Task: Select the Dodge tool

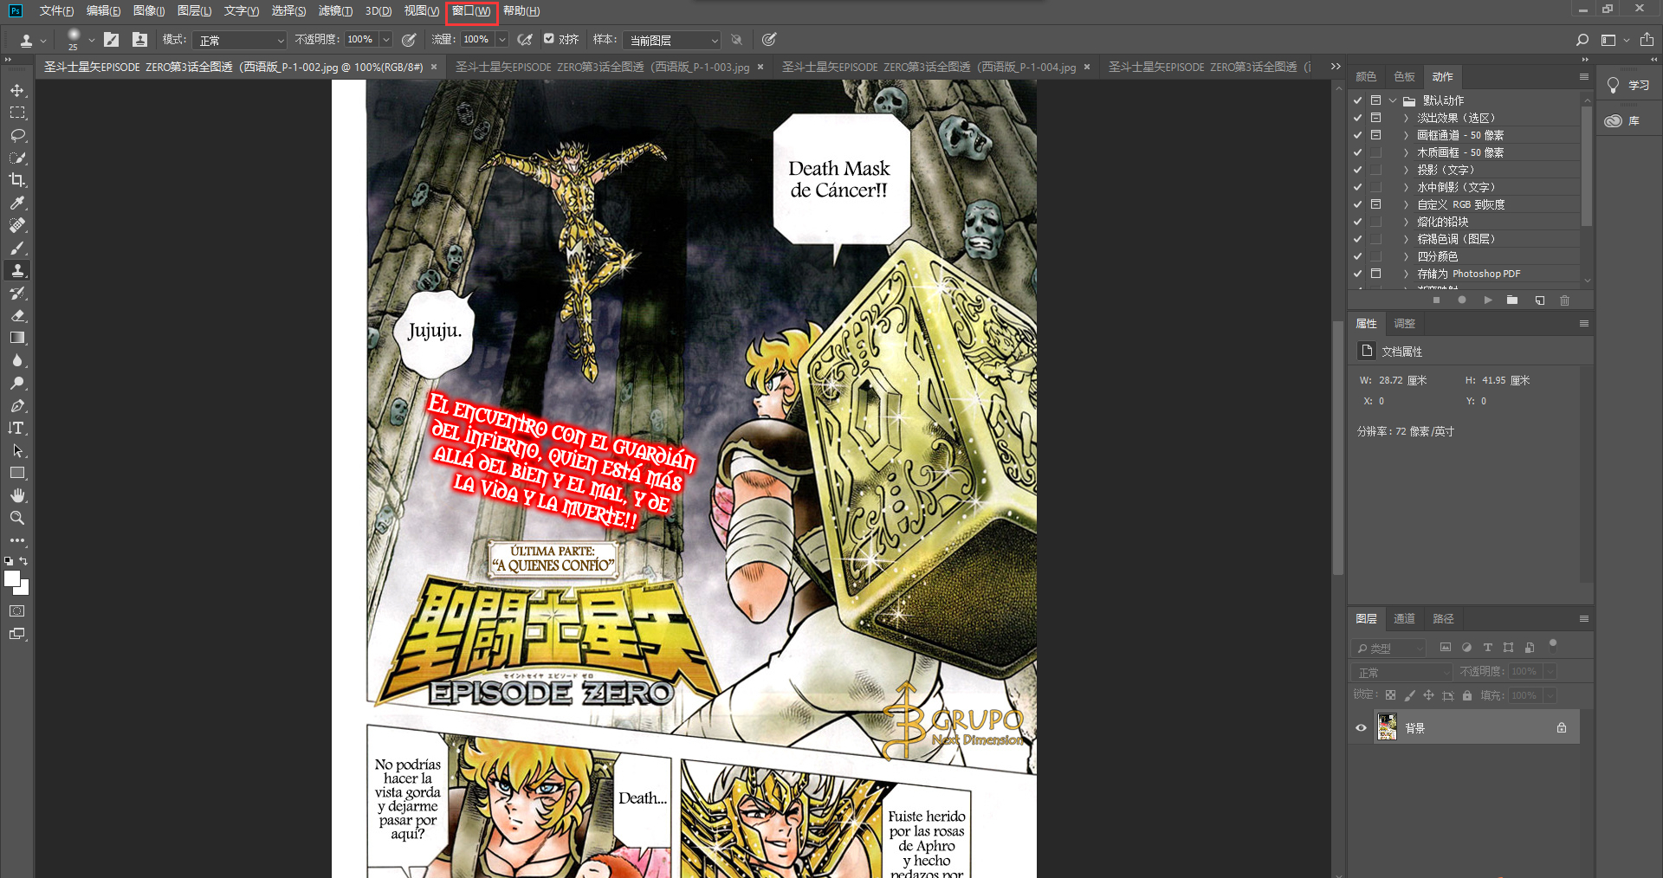Action: 17,383
